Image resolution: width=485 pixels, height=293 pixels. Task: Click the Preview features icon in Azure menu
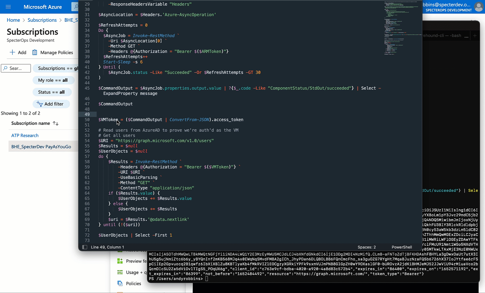pyautogui.click(x=120, y=261)
